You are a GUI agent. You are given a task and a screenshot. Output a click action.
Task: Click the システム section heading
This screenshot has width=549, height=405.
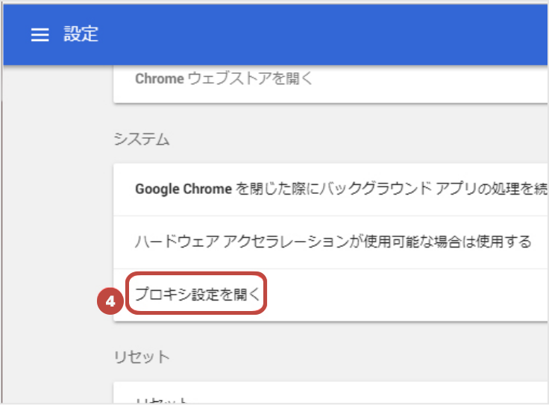coord(142,139)
